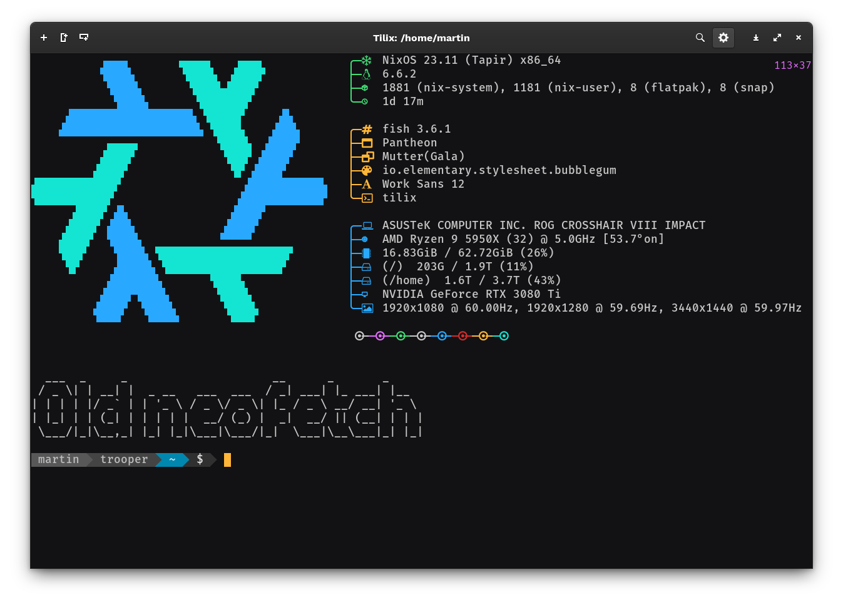The image size is (843, 607).
Task: Click the hash shell icon beside fish
Action: click(x=367, y=130)
